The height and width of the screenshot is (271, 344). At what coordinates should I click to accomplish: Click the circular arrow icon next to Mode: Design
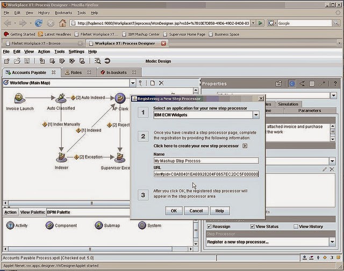click(x=107, y=61)
